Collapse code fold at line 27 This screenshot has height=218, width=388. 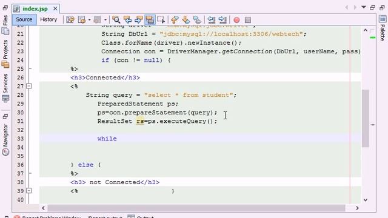(x=28, y=86)
